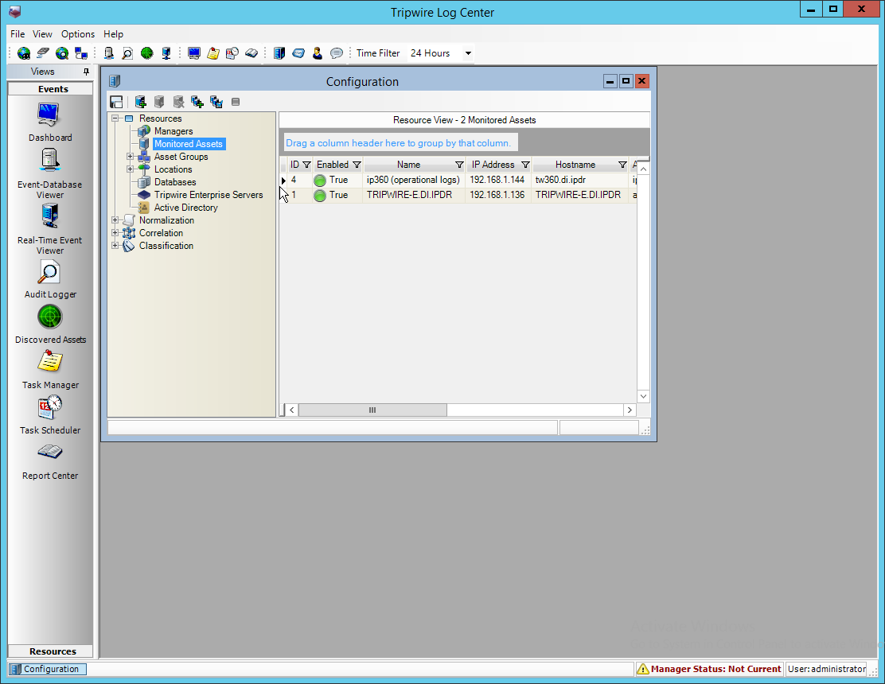The height and width of the screenshot is (684, 885).
Task: Click the stacked-layers icon in main toolbar
Action: 43,53
